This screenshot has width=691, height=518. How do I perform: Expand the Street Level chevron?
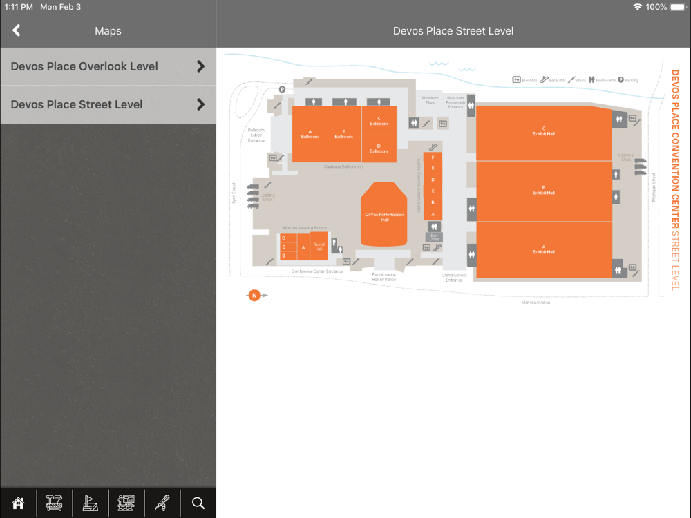(201, 104)
